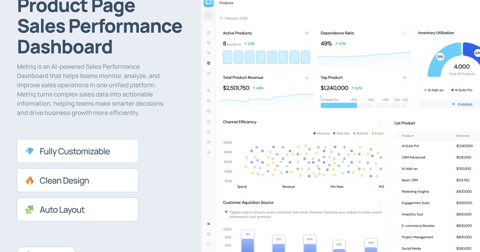The image size is (480, 252).
Task: Click the Win Rate axis label
Action: pyautogui.click(x=336, y=187)
